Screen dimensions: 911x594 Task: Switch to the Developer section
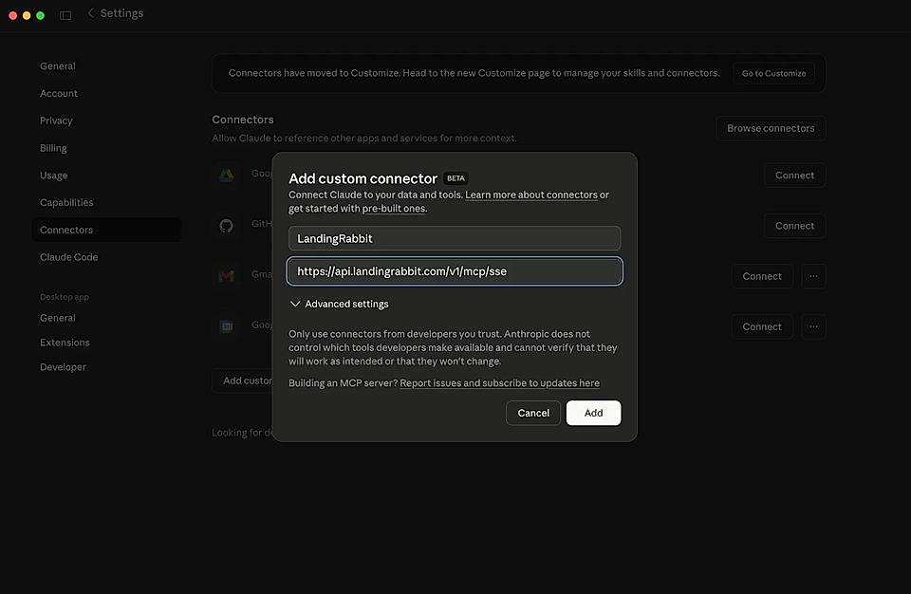click(x=63, y=366)
